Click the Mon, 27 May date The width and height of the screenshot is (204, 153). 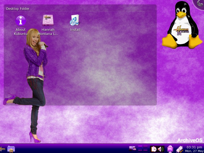coord(194,151)
